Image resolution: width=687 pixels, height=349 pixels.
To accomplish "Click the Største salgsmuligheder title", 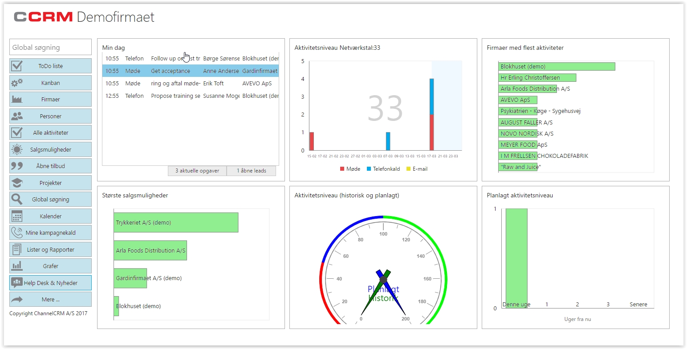I will click(135, 195).
